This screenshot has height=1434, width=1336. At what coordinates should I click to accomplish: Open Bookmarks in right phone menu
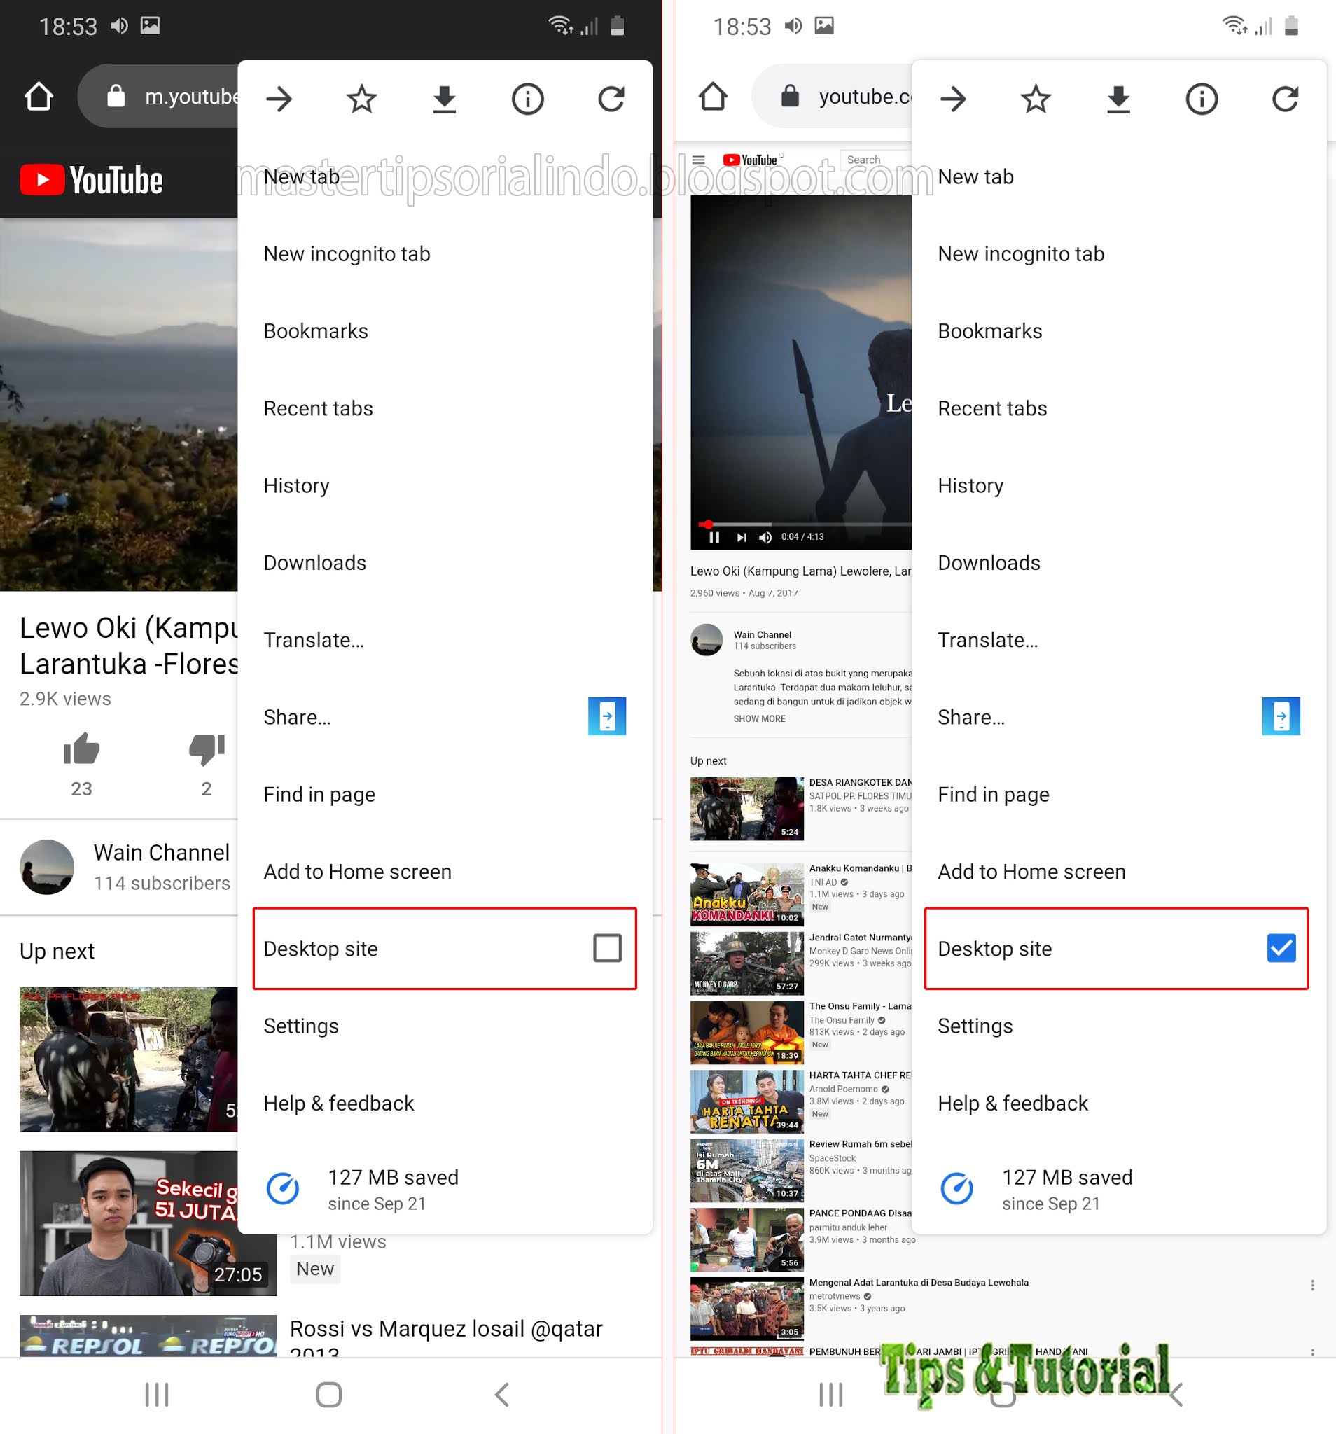[1118, 331]
